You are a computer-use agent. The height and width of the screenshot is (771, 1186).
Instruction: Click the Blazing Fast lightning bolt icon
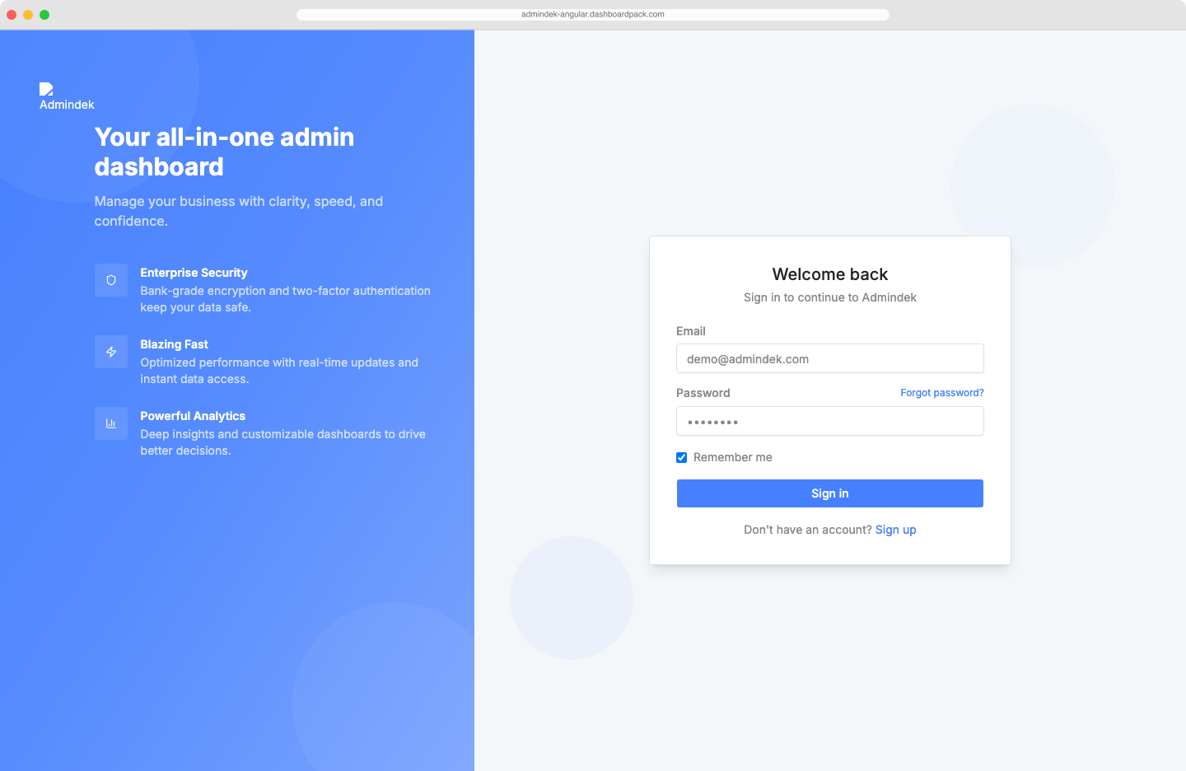point(111,352)
